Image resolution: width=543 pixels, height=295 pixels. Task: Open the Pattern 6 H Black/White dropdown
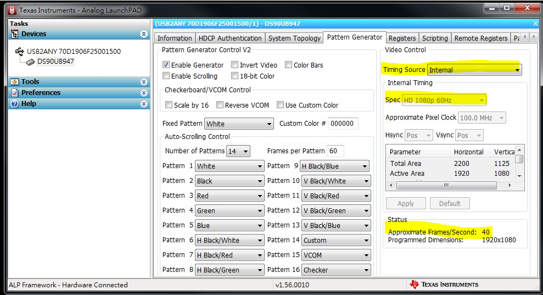click(x=229, y=240)
